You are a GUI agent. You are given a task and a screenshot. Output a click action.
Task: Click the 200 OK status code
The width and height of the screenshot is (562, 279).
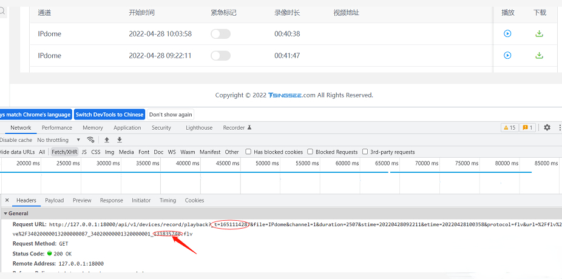click(x=63, y=254)
